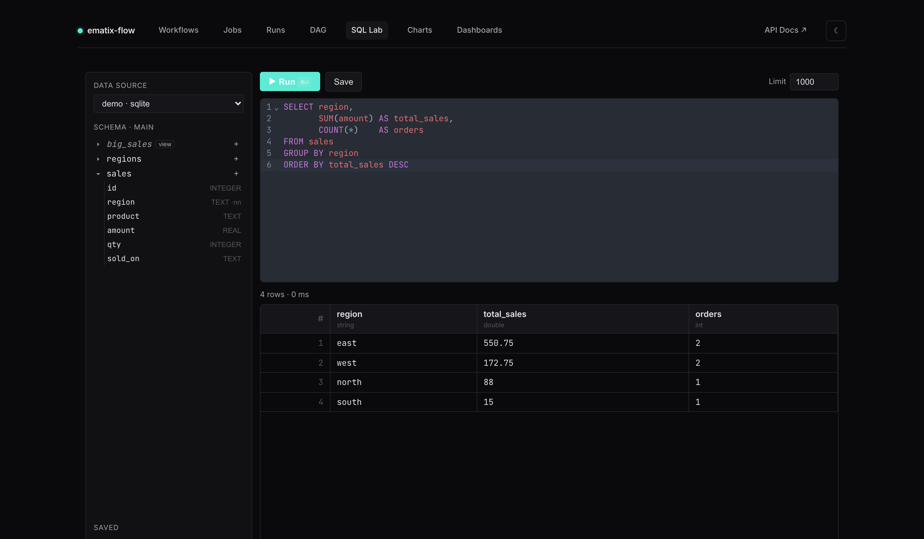The width and height of the screenshot is (924, 539).
Task: Click the regions table name
Action: (x=124, y=159)
